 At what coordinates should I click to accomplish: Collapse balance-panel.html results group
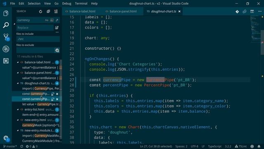point(18,73)
